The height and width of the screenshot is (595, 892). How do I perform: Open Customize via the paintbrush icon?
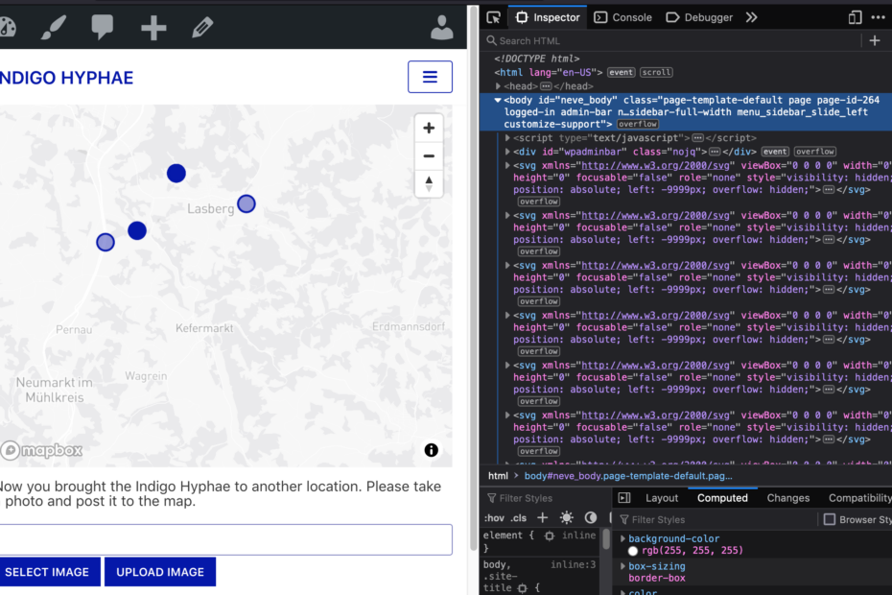point(54,27)
